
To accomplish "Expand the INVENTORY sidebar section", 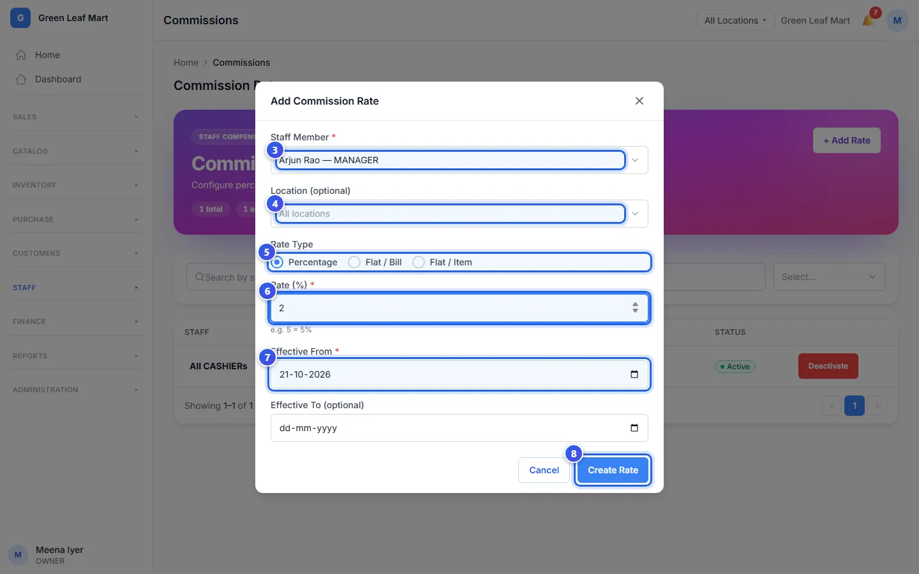I will 76,185.
